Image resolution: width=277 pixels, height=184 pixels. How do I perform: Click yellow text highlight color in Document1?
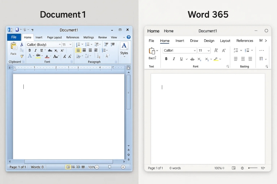pyautogui.click(x=38, y=56)
